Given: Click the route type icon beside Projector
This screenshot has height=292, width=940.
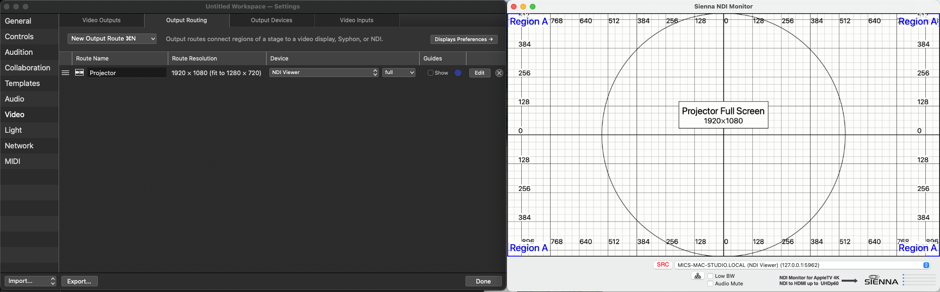Looking at the screenshot, I should (x=79, y=73).
